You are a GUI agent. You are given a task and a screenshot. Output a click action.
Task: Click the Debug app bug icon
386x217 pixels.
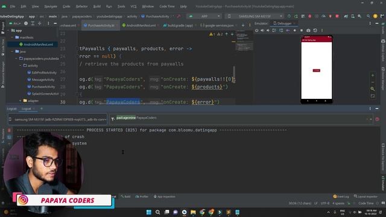click(x=309, y=16)
